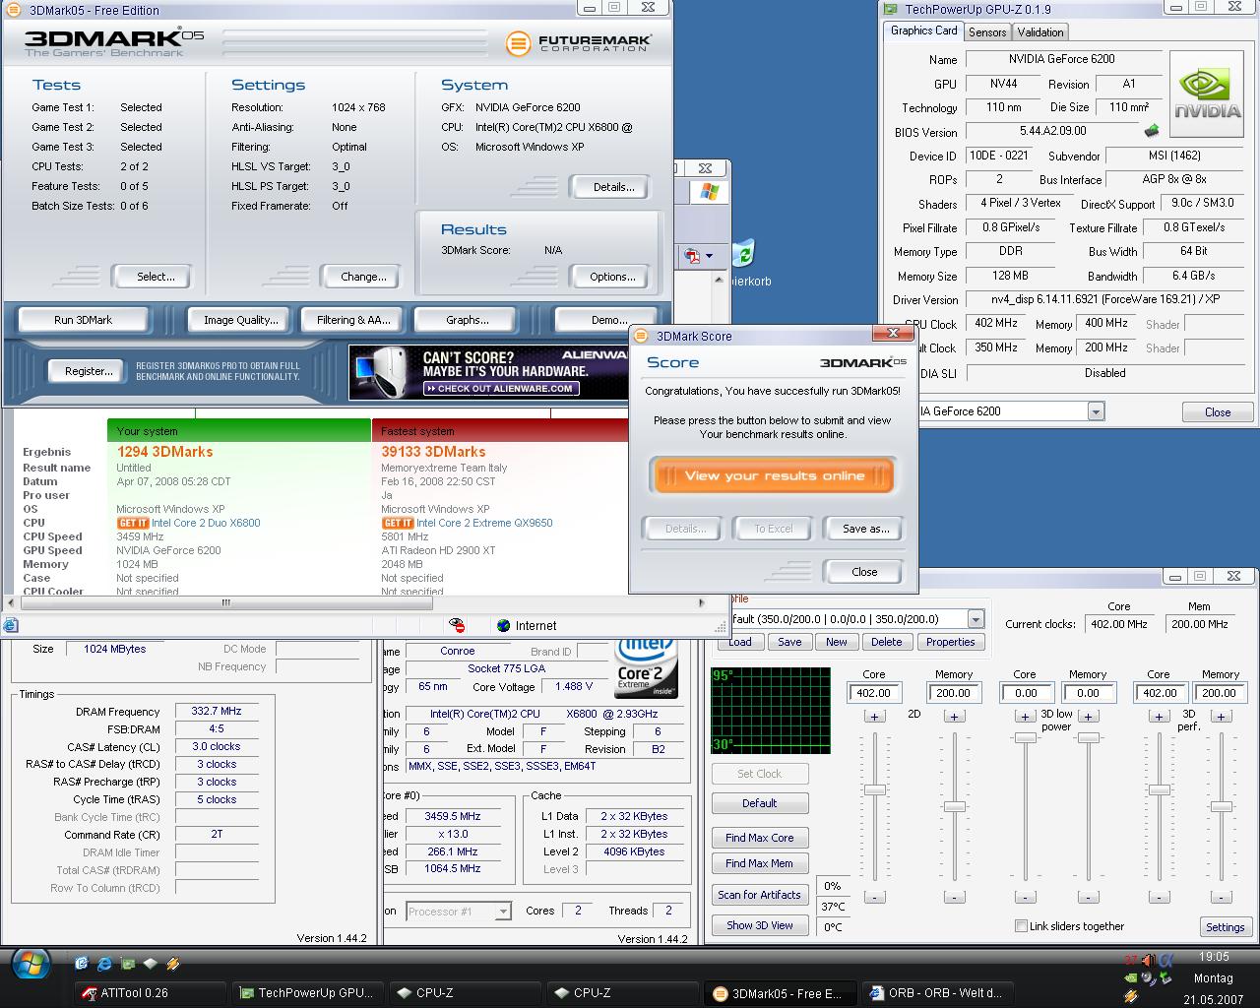Click the Intel Core 2 Extreme logo in CPU-Z
Screen dimensions: 1260x1008
coord(646,669)
